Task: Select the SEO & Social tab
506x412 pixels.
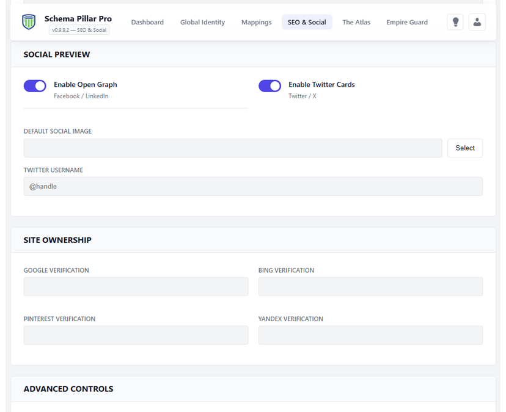Action: [307, 22]
